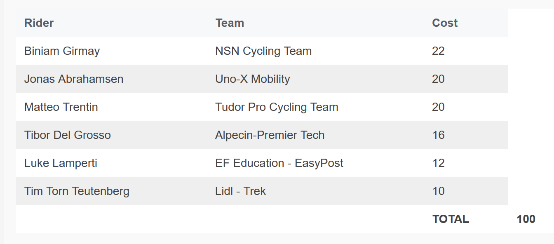The height and width of the screenshot is (244, 554).
Task: Click Luke Lamperti's cost value 12
Action: 438,163
